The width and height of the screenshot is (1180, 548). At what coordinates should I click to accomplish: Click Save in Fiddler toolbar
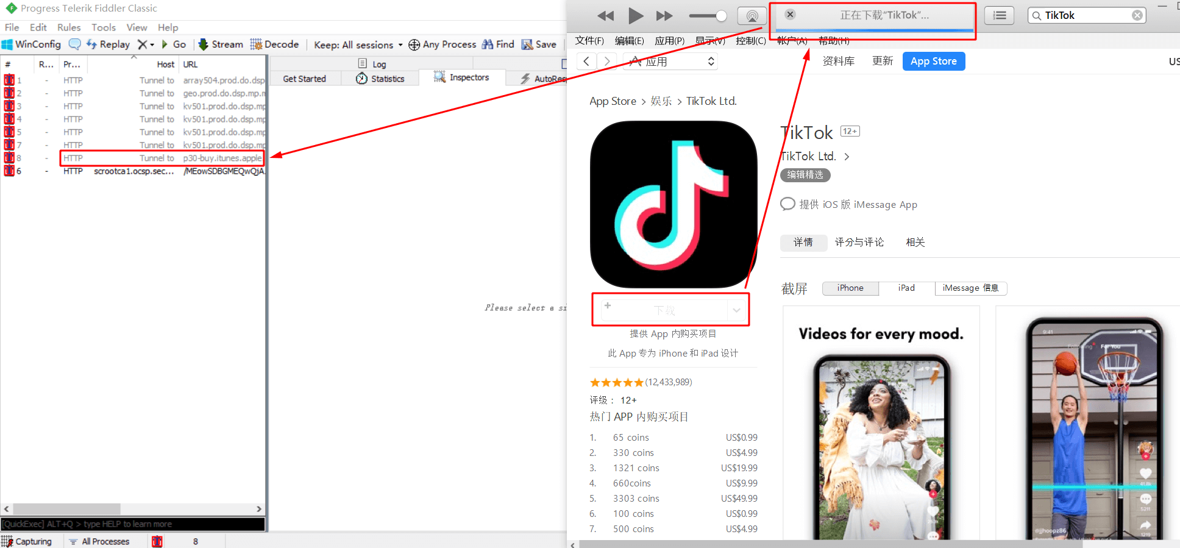(539, 44)
